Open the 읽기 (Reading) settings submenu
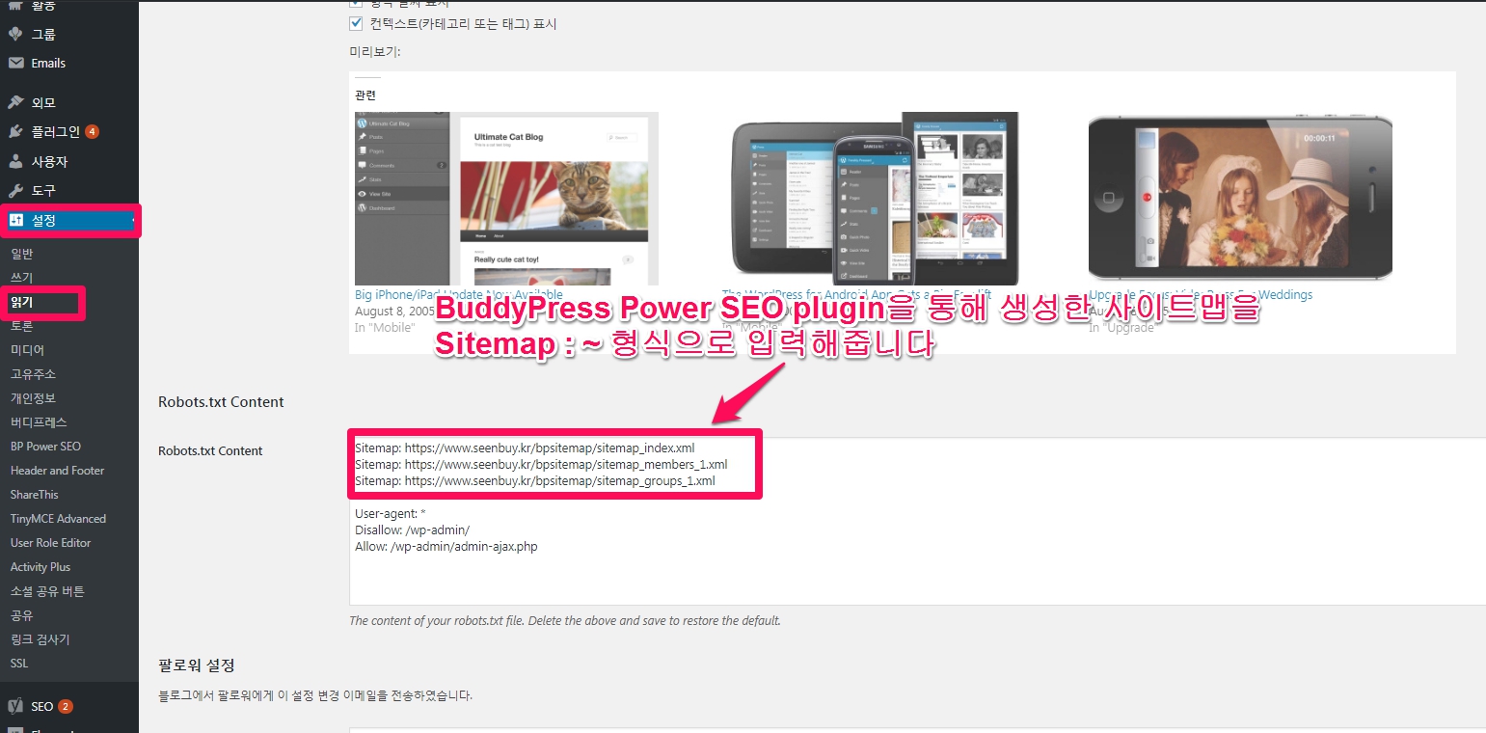Viewport: 1486px width, 733px height. (22, 302)
